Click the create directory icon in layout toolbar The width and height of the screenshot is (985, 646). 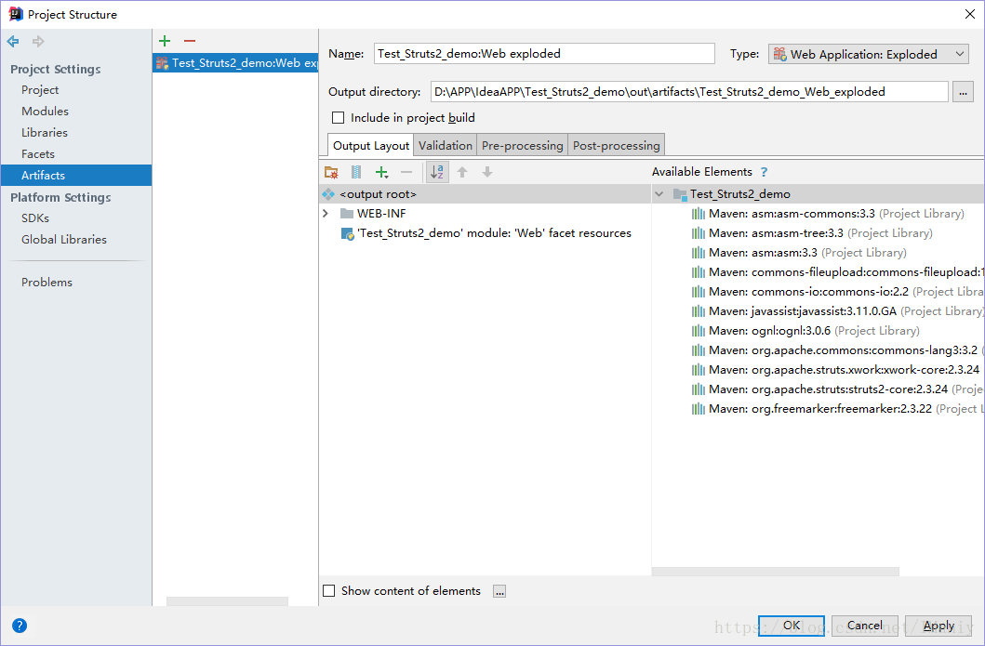click(331, 172)
